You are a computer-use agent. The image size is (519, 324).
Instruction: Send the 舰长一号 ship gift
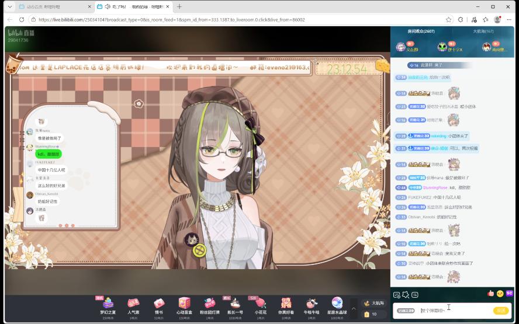[235, 307]
